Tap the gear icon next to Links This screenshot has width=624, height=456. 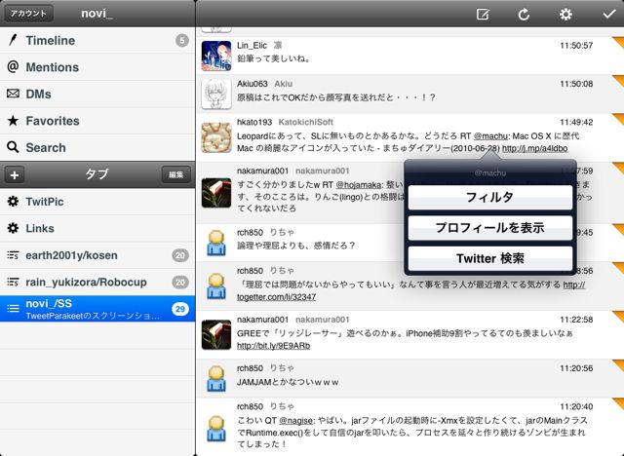[x=13, y=228]
